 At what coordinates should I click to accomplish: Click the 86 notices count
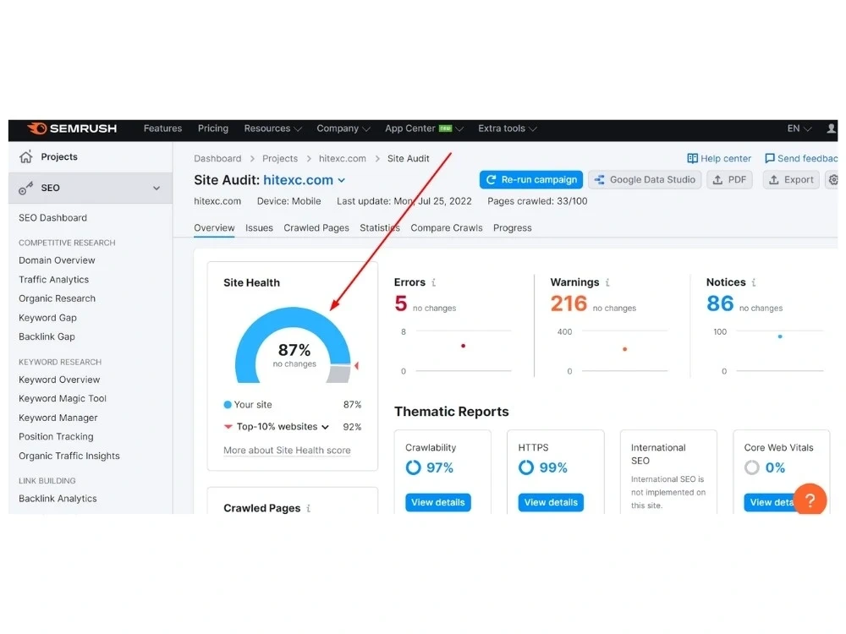click(720, 303)
